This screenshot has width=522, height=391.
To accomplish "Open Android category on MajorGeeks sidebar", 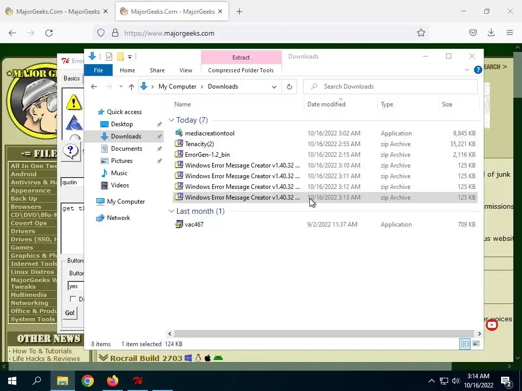I will [23, 174].
